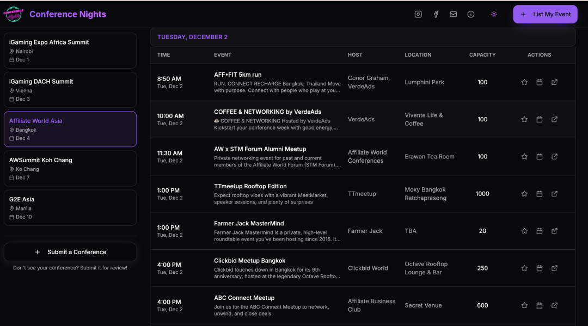
Task: Click the AFF•FIT 5km run title
Action: click(x=238, y=75)
